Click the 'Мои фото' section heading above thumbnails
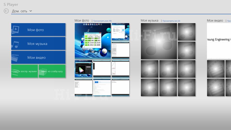 click(x=82, y=21)
